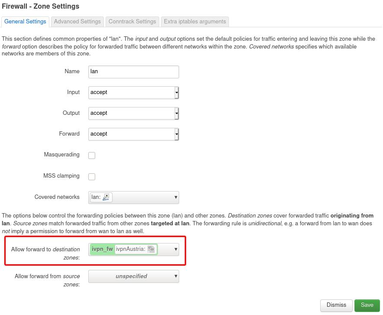Open the Conntrack Settings tab
The height and width of the screenshot is (315, 383).
click(x=132, y=22)
